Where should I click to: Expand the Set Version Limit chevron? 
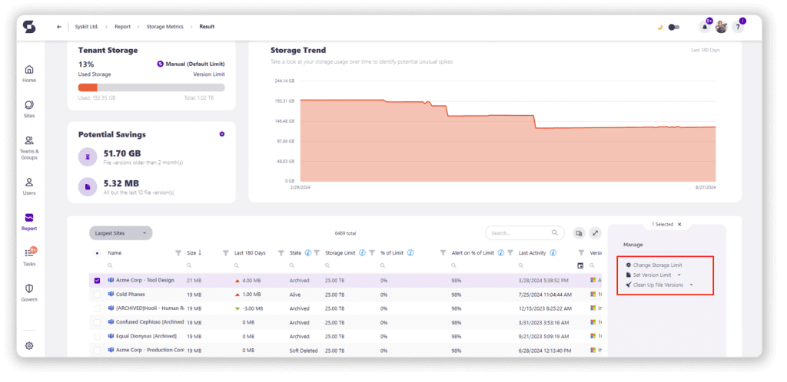pos(679,275)
